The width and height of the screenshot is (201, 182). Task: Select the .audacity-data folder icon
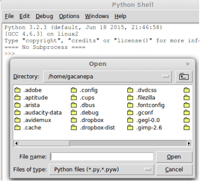point(17,113)
